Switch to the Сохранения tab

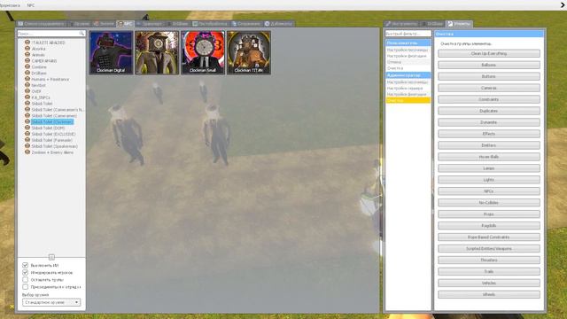click(x=246, y=24)
